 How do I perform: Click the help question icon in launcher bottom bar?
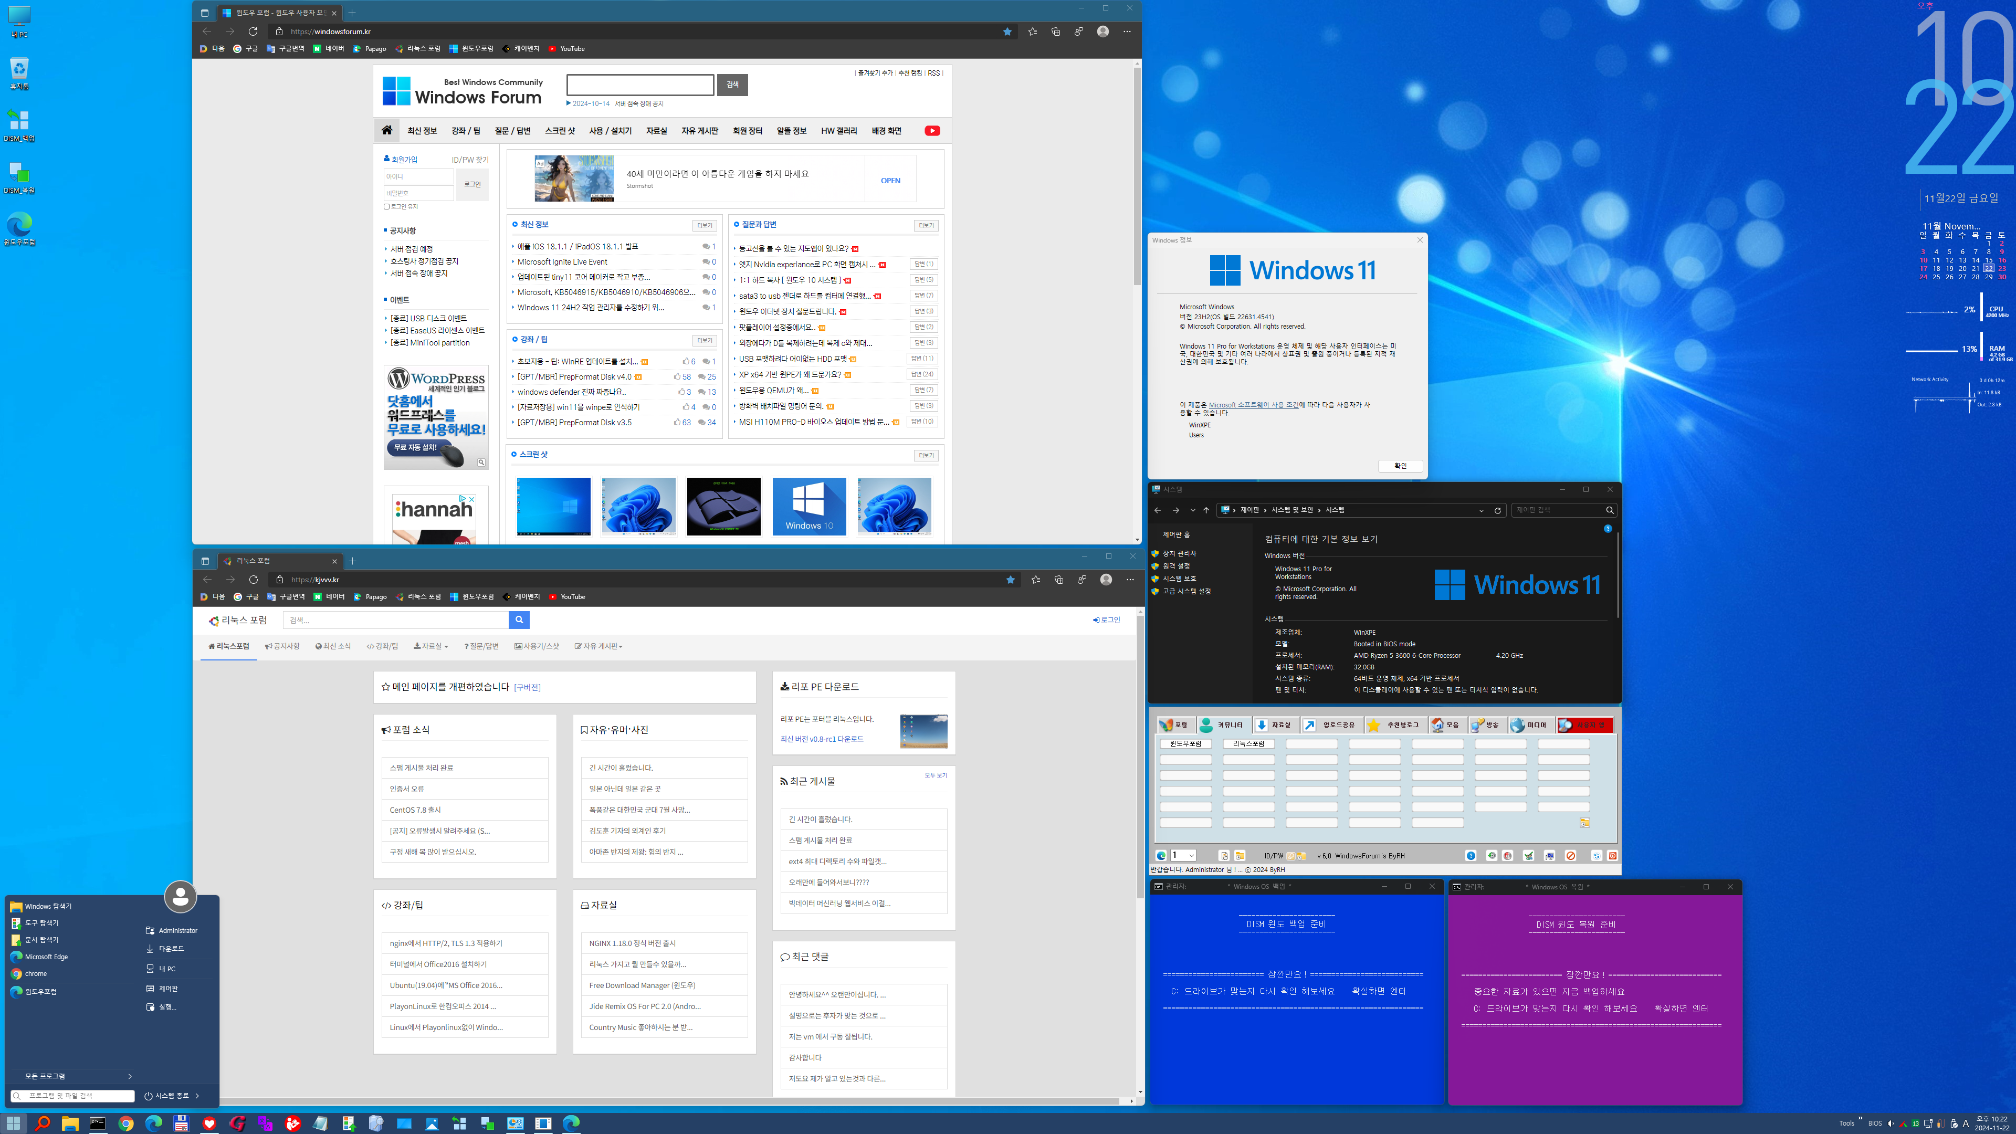click(1471, 855)
